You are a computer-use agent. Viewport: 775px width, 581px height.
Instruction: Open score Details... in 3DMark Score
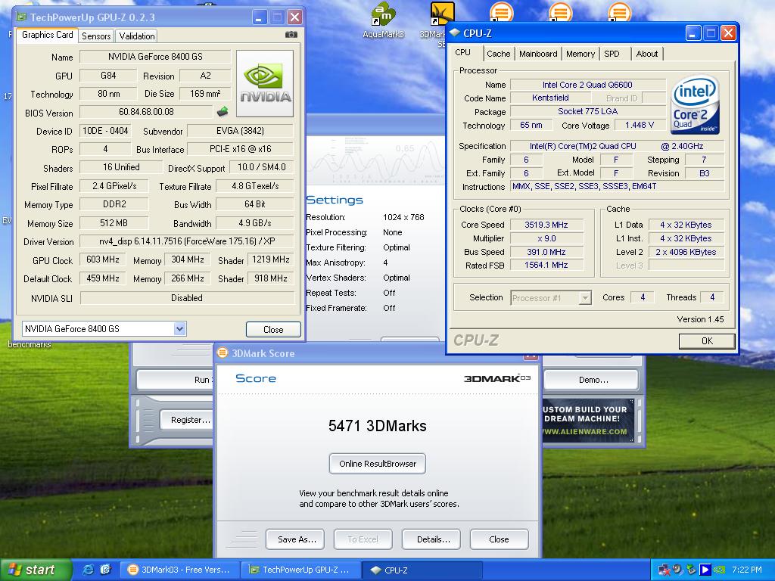click(x=431, y=539)
